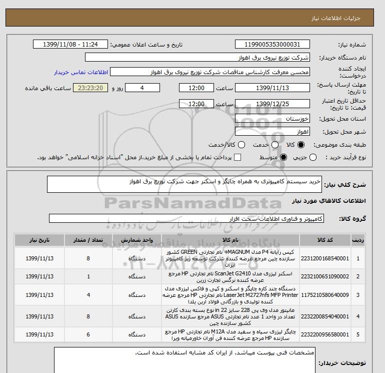
Task: Click the نام کالا column header
Action: click(230, 240)
